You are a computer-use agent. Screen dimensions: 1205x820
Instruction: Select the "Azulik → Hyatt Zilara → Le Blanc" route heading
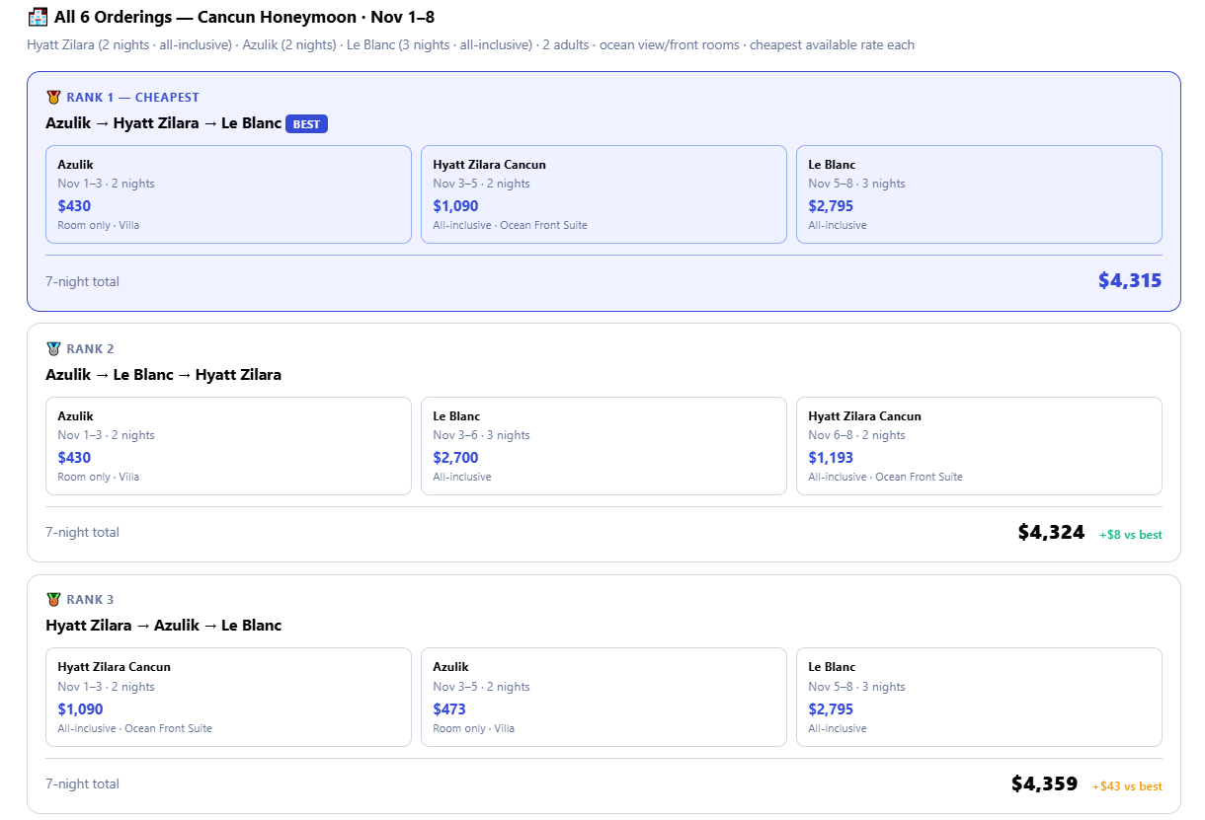point(163,123)
